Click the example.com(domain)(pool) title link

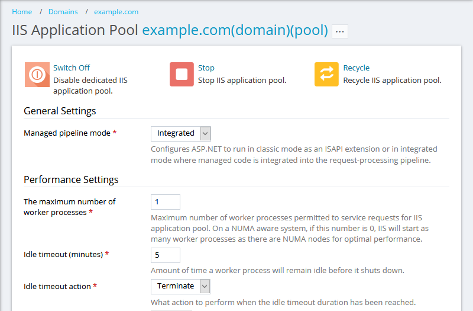click(235, 30)
